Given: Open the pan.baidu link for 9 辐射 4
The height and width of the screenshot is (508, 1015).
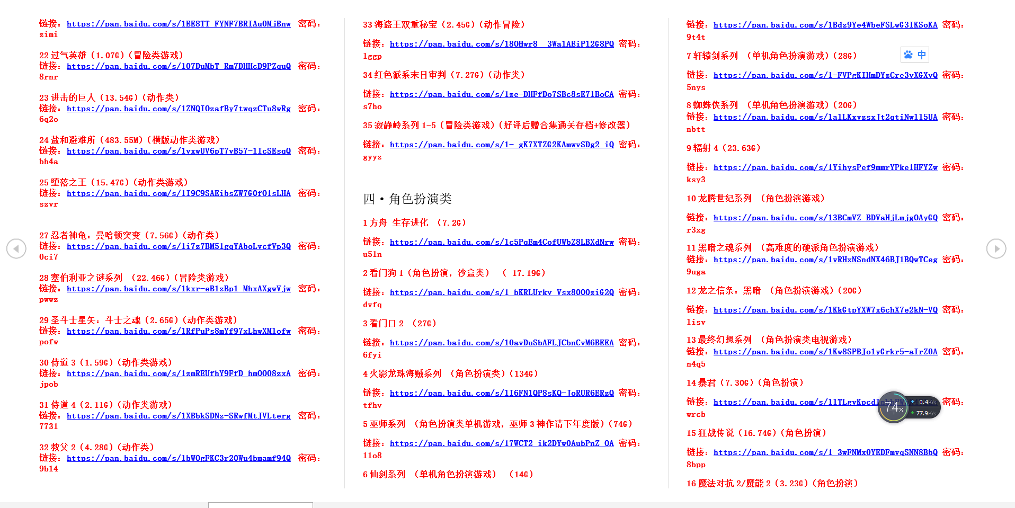Looking at the screenshot, I should [x=825, y=167].
